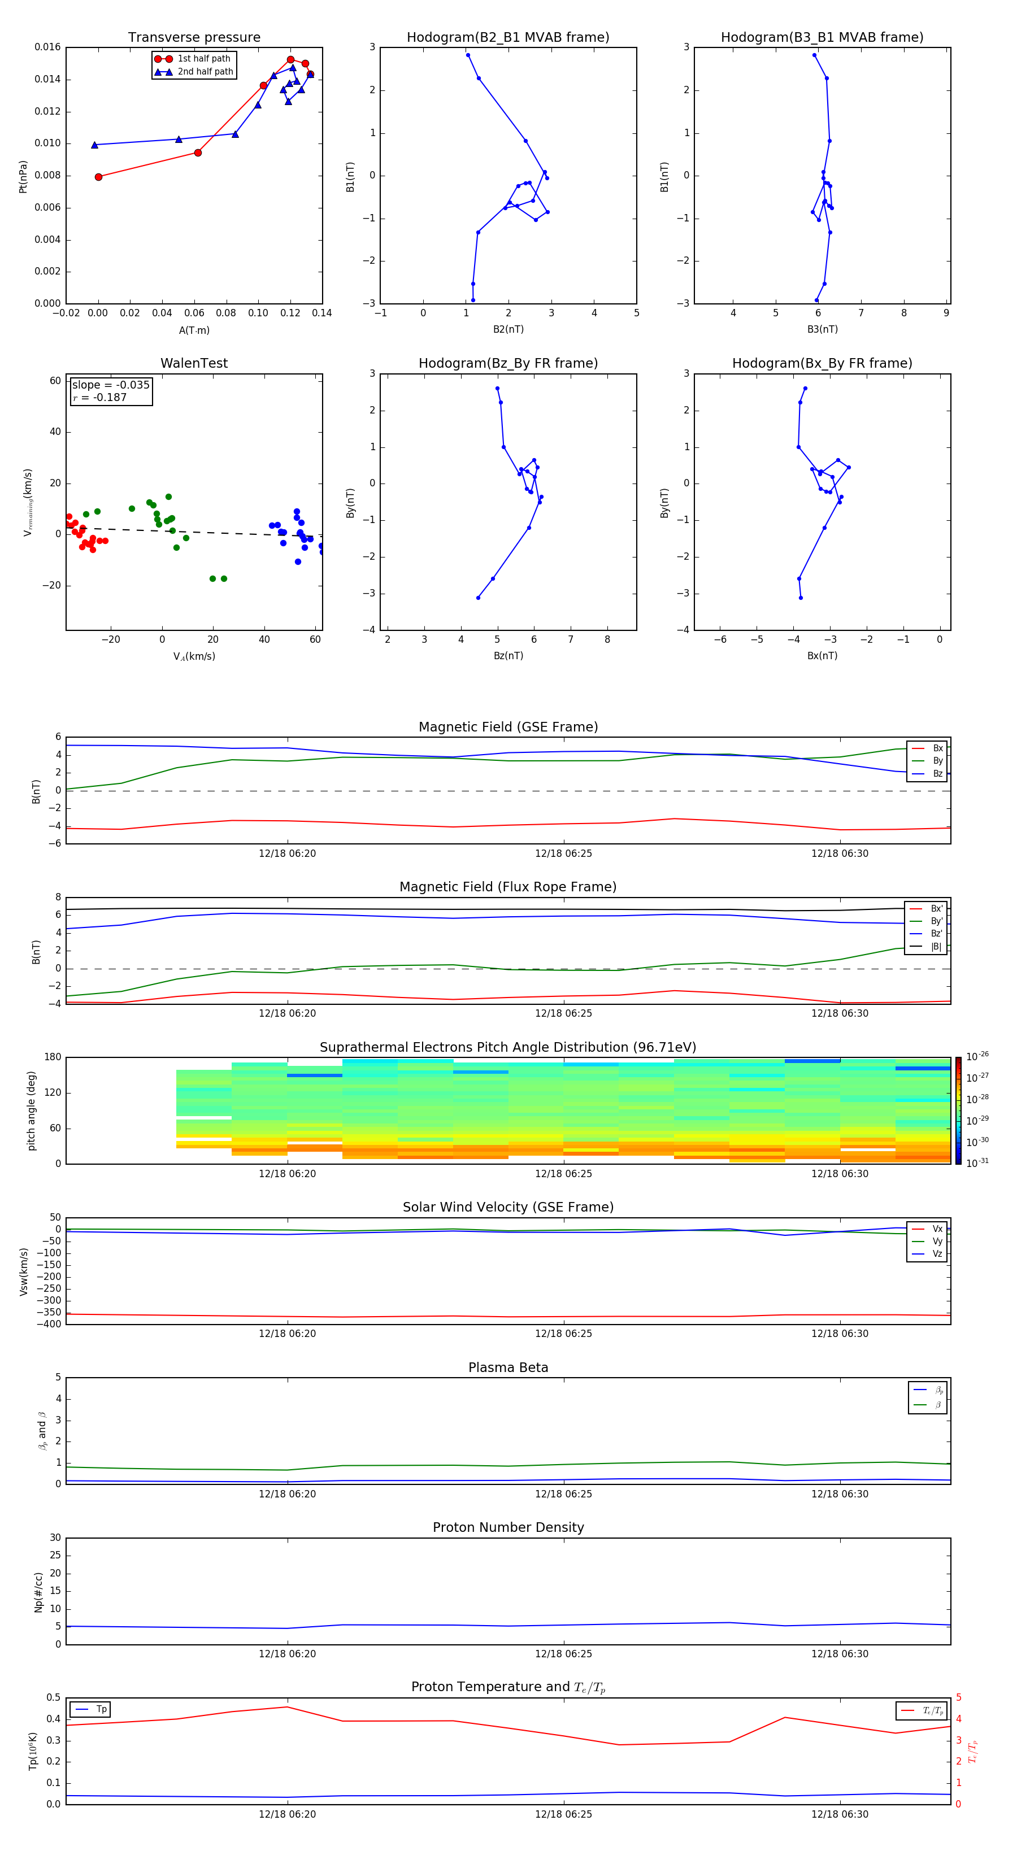The height and width of the screenshot is (1864, 1017).
Task: Click the 'Magnetic Field (GSE Frame)' title
Action: click(508, 727)
